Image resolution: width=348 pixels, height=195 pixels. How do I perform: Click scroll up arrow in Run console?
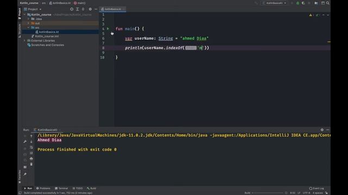pos(32,136)
